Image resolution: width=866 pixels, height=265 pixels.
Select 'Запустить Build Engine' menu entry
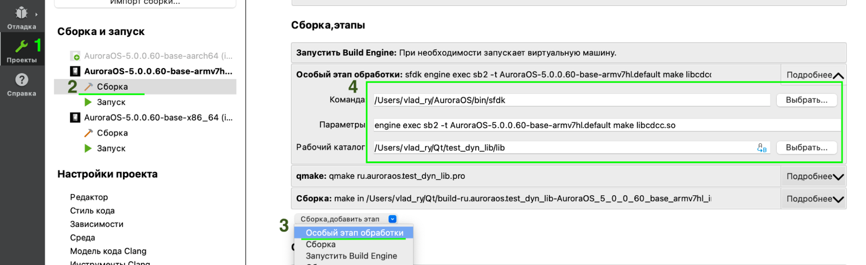click(x=351, y=256)
